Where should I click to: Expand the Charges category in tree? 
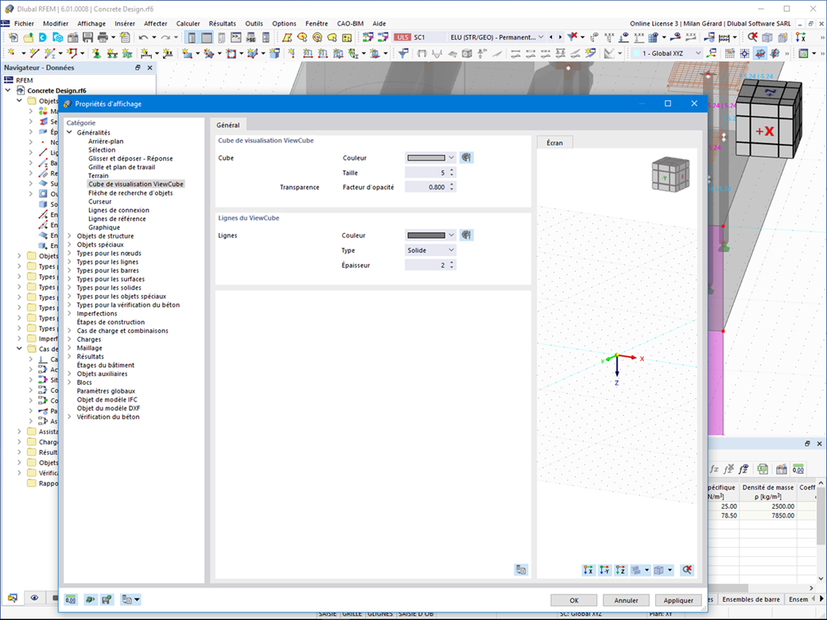click(x=69, y=339)
